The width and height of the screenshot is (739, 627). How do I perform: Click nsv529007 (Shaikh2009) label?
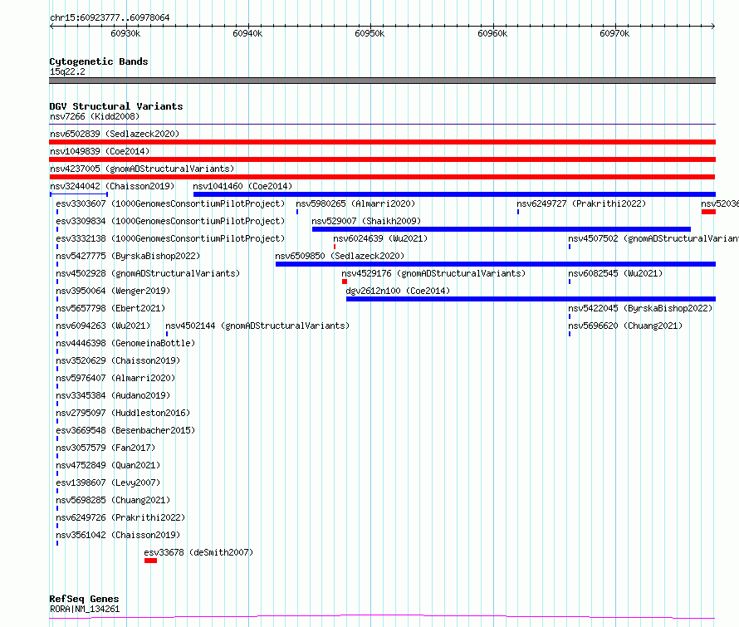[x=366, y=221]
